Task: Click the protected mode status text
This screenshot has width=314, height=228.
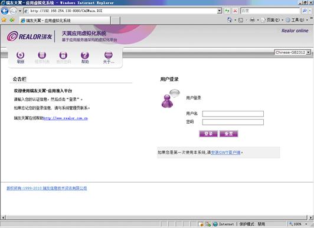Action: [x=252, y=224]
